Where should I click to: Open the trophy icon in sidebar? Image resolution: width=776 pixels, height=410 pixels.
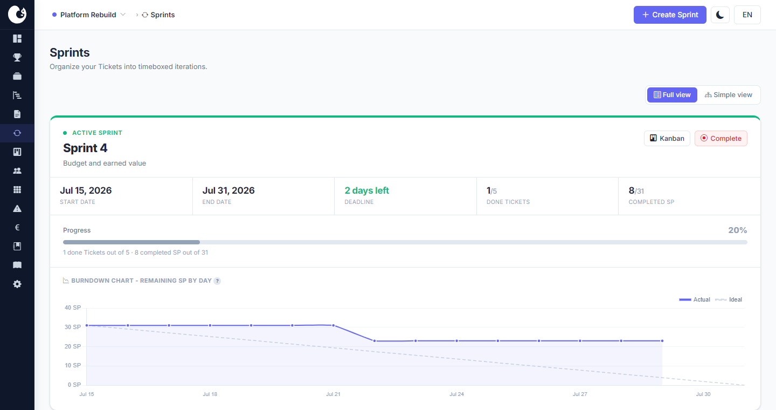(17, 57)
